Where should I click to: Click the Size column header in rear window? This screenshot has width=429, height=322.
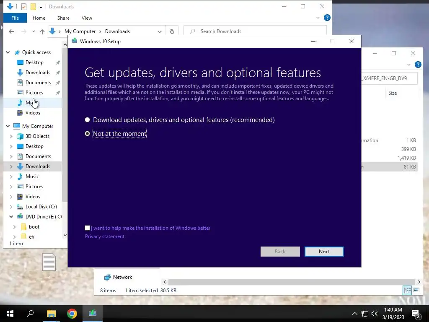(x=392, y=93)
